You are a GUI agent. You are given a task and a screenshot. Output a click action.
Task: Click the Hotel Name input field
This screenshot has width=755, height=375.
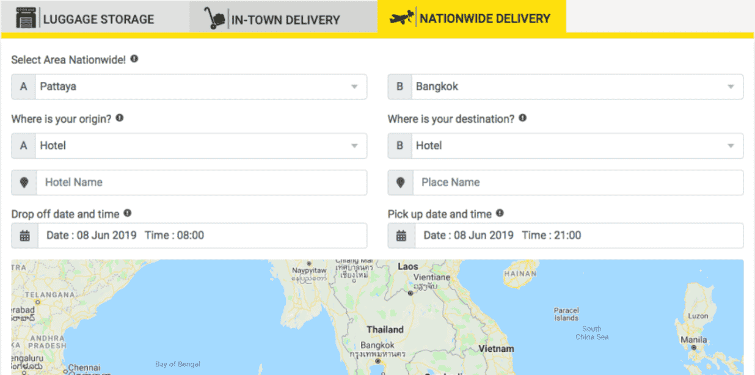click(202, 183)
